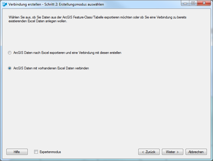Click the 'Expertenmodus' label text
The image size is (213, 161).
[x=50, y=152]
